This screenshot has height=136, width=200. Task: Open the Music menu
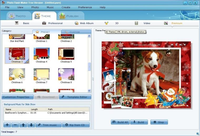point(50,7)
